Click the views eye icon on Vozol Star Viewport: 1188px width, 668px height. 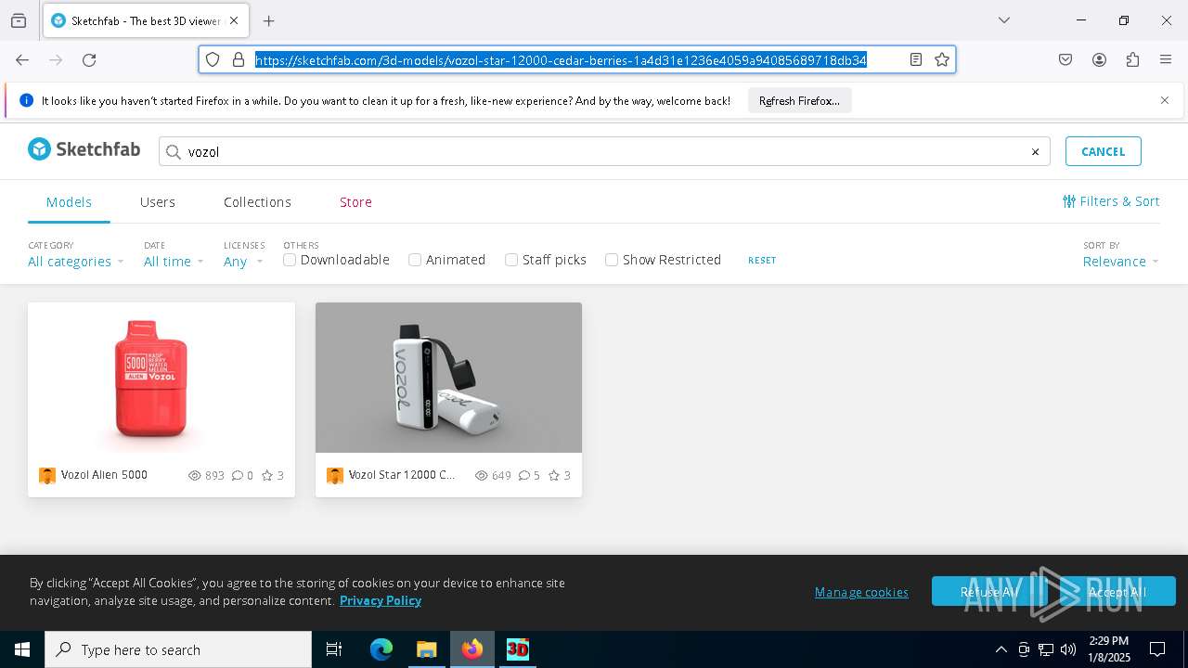(482, 475)
